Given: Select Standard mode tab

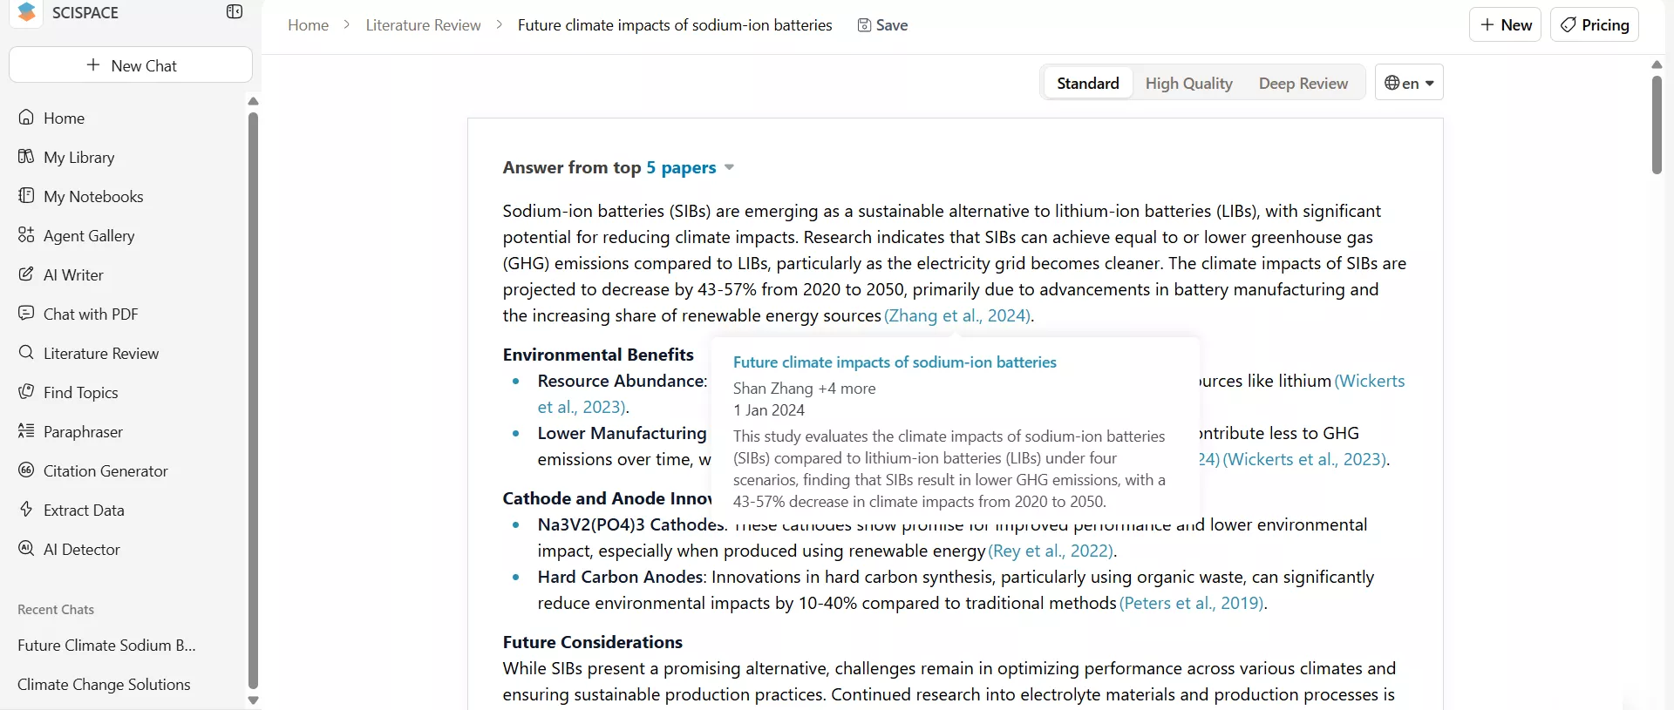Looking at the screenshot, I should click(1088, 83).
